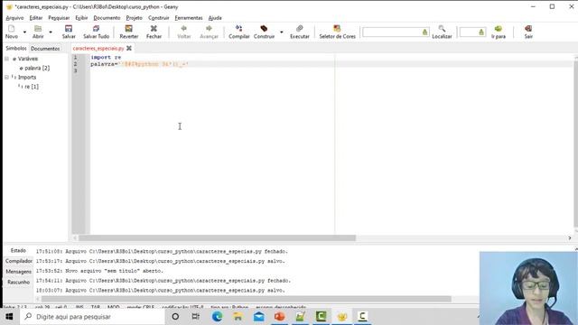This screenshot has width=578, height=325.
Task: Navigate forward with Avançar
Action: pos(209,32)
